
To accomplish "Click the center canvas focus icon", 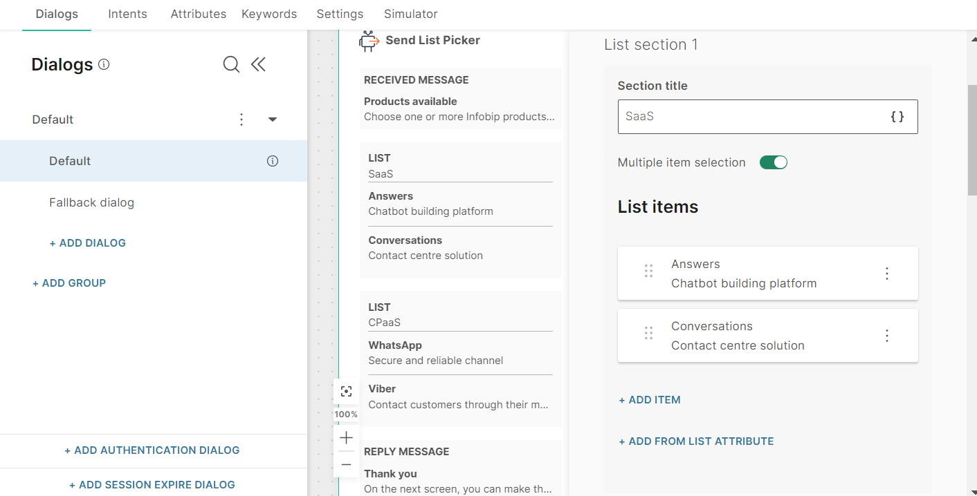I will (347, 392).
